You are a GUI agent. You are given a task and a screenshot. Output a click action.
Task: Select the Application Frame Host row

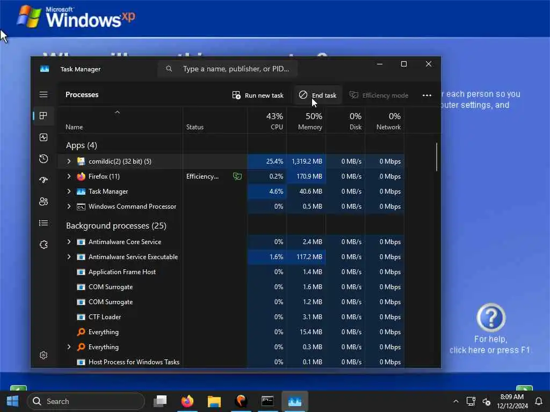point(231,272)
